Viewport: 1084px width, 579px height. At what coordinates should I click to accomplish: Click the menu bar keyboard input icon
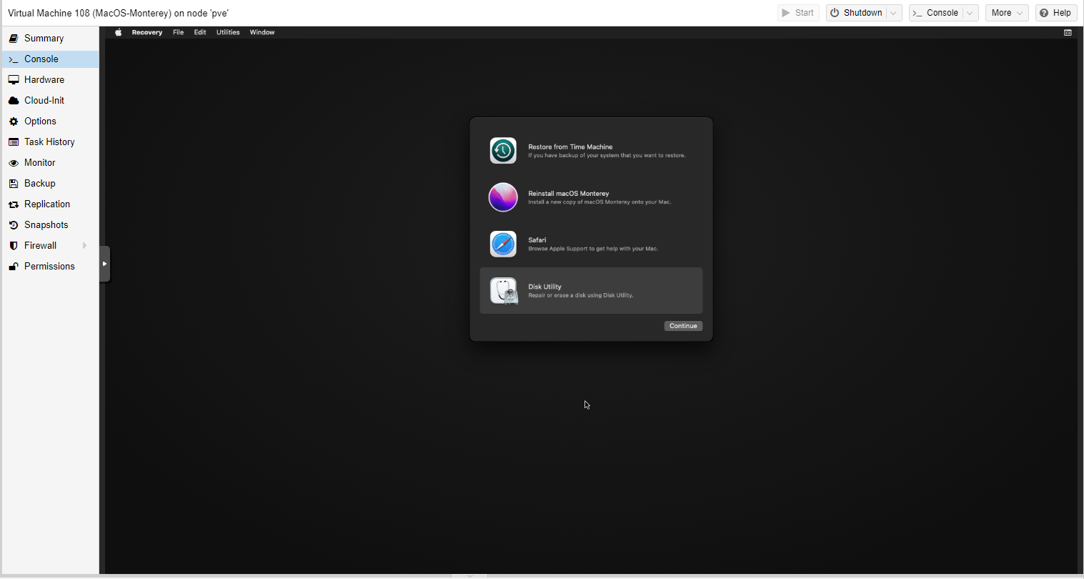[1068, 32]
